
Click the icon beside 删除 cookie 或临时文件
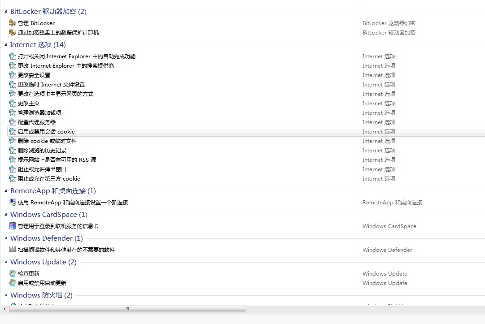(x=13, y=141)
